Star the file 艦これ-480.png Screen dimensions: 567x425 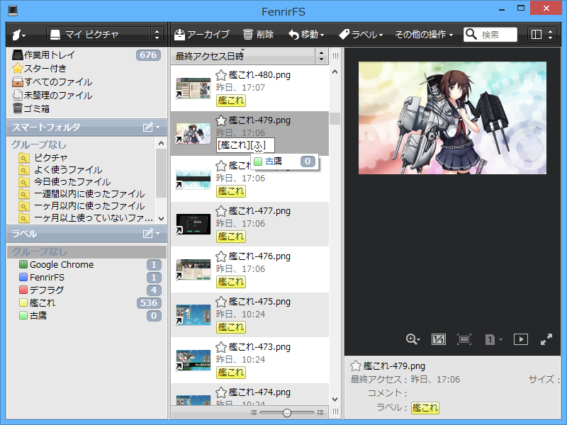coord(221,75)
